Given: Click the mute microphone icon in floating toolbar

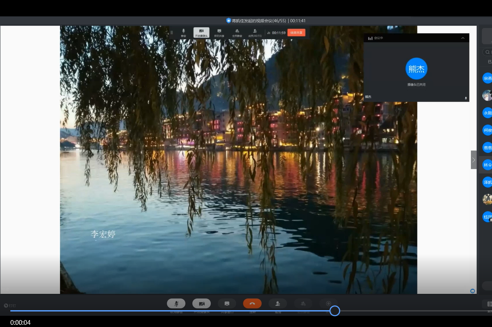Looking at the screenshot, I should 183,32.
